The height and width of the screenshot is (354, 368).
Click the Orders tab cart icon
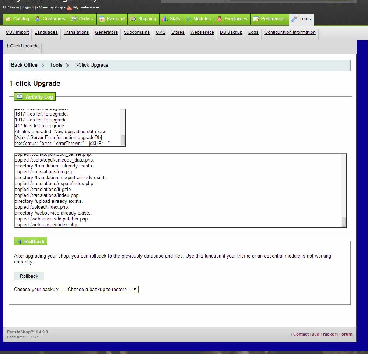(74, 19)
